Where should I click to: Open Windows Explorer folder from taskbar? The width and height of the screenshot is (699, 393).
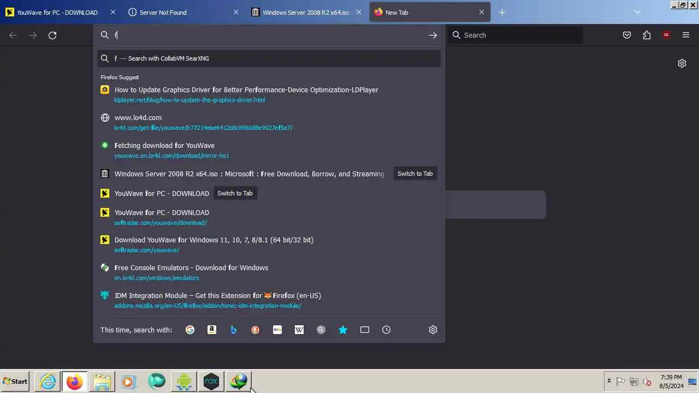(x=102, y=382)
